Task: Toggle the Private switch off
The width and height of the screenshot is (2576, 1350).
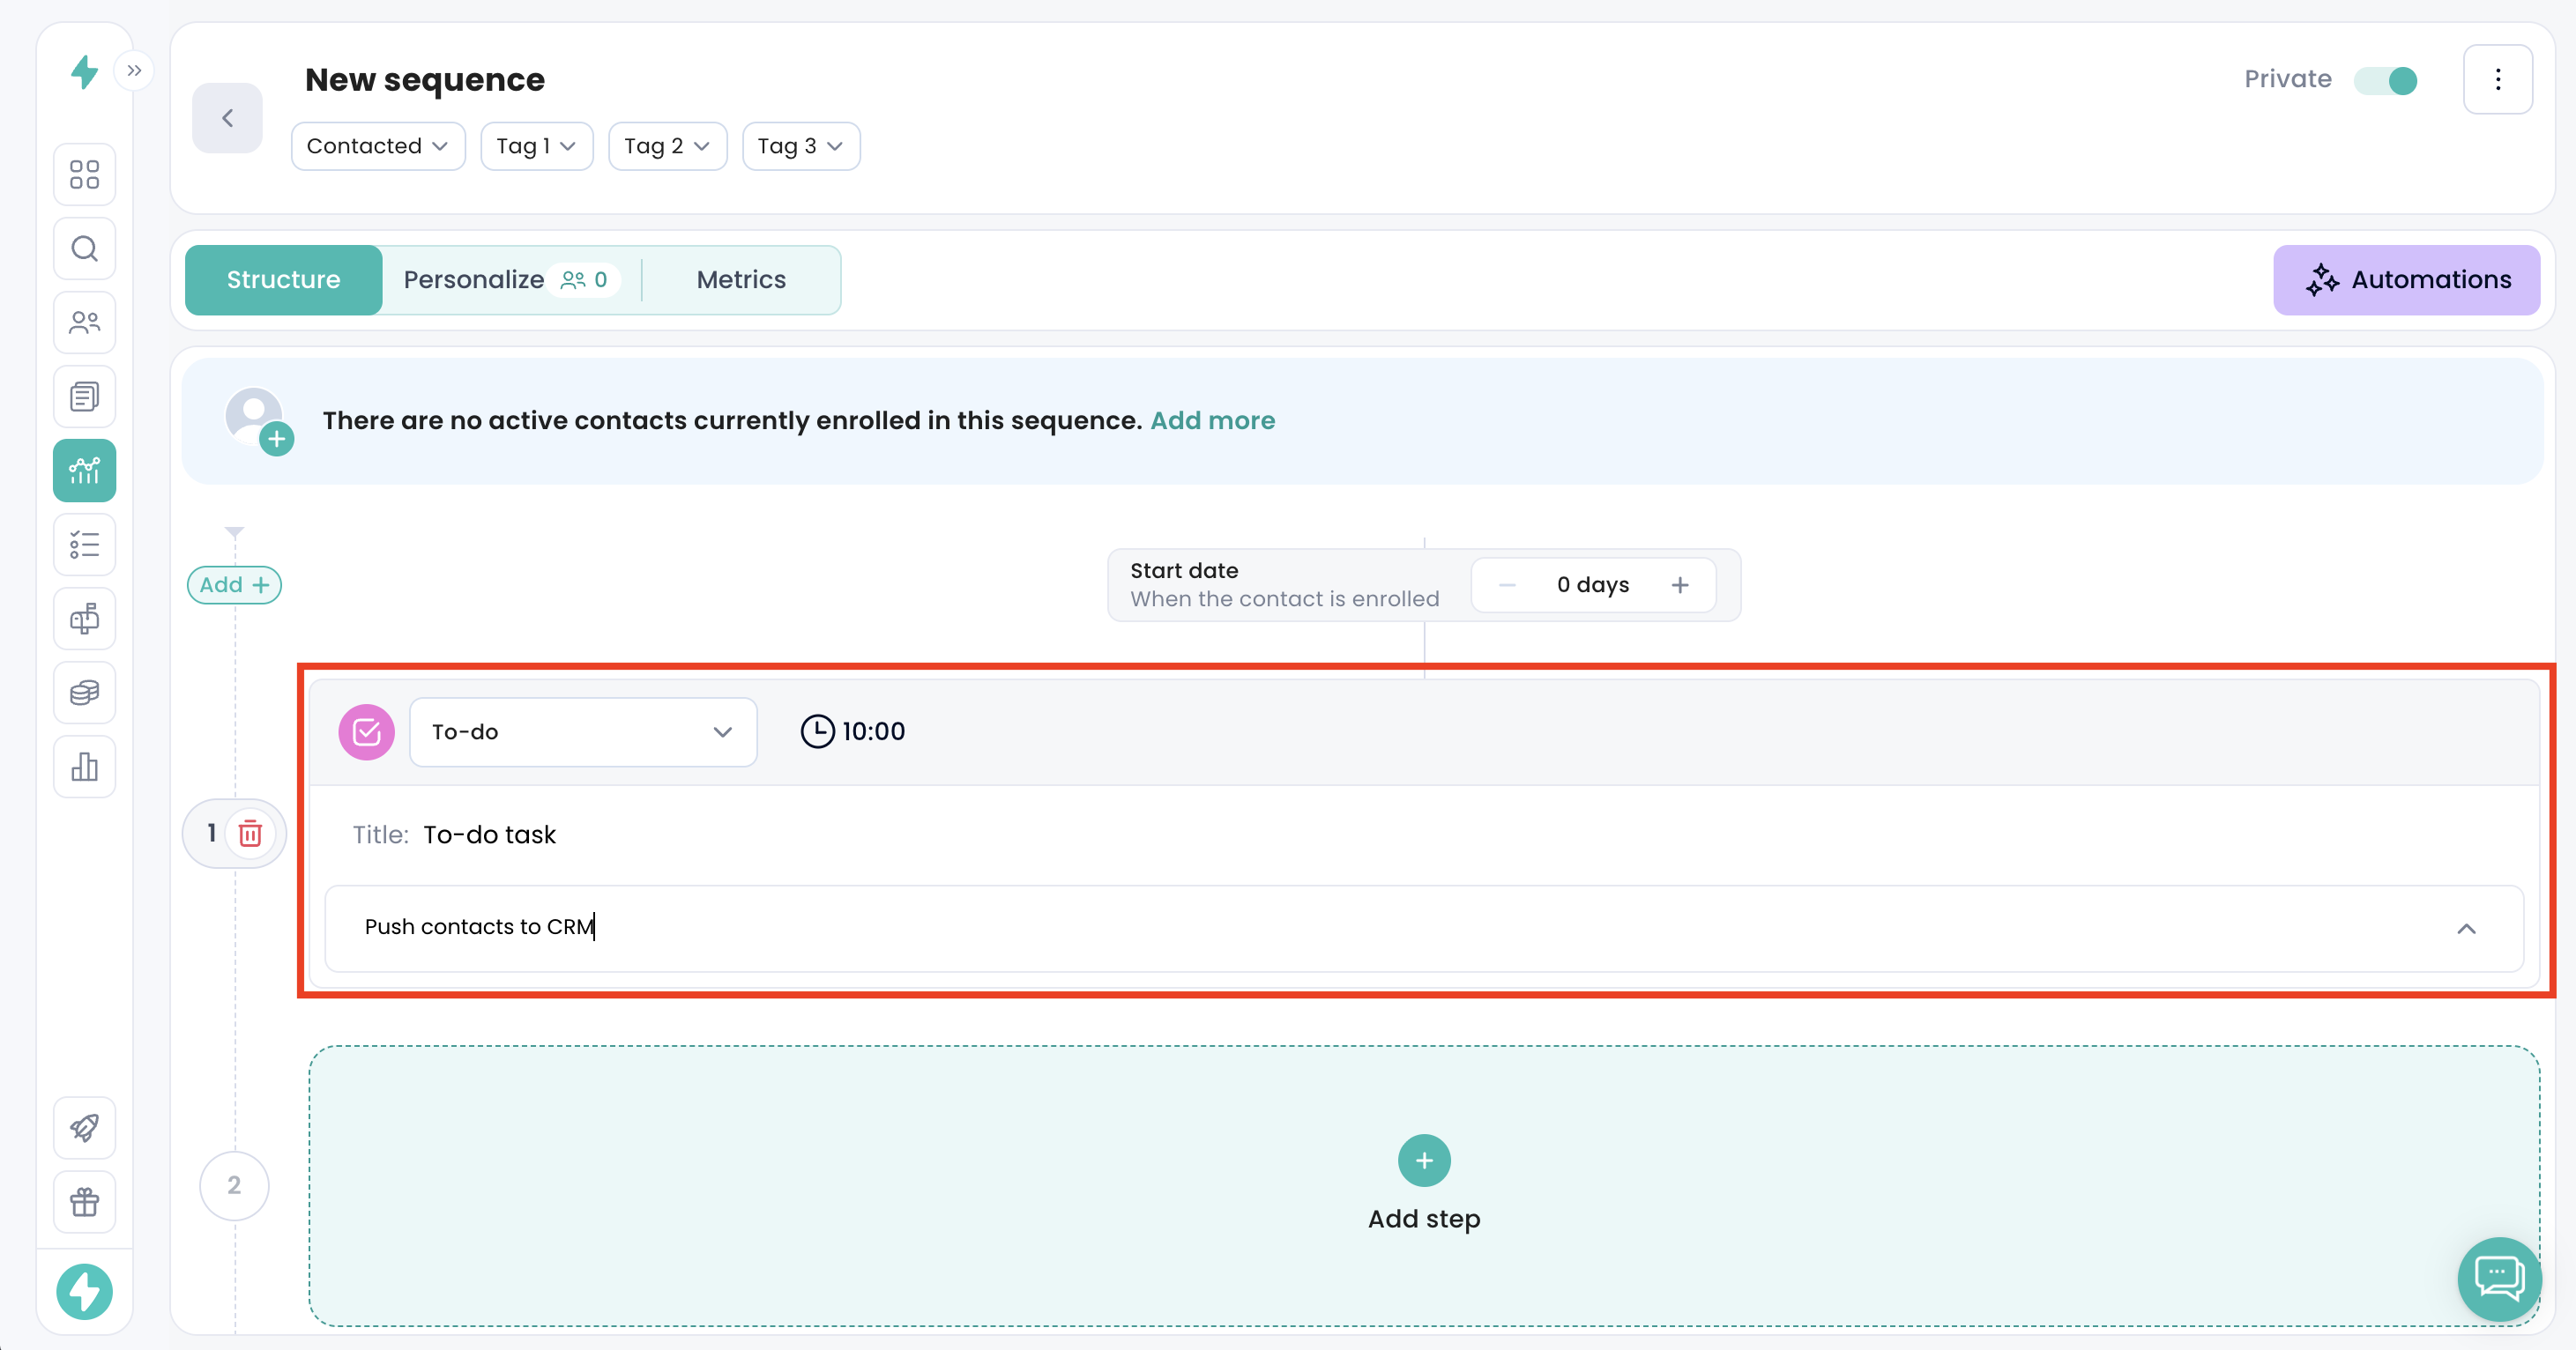Action: (x=2386, y=80)
